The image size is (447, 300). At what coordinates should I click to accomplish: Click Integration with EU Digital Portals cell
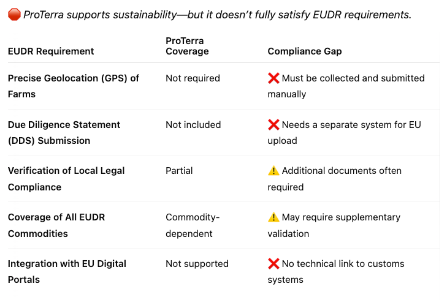coord(67,272)
